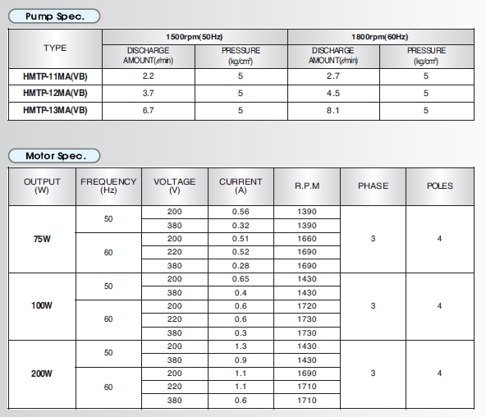The width and height of the screenshot is (486, 417).
Task: Click the R.P.M column header
Action: tap(307, 186)
